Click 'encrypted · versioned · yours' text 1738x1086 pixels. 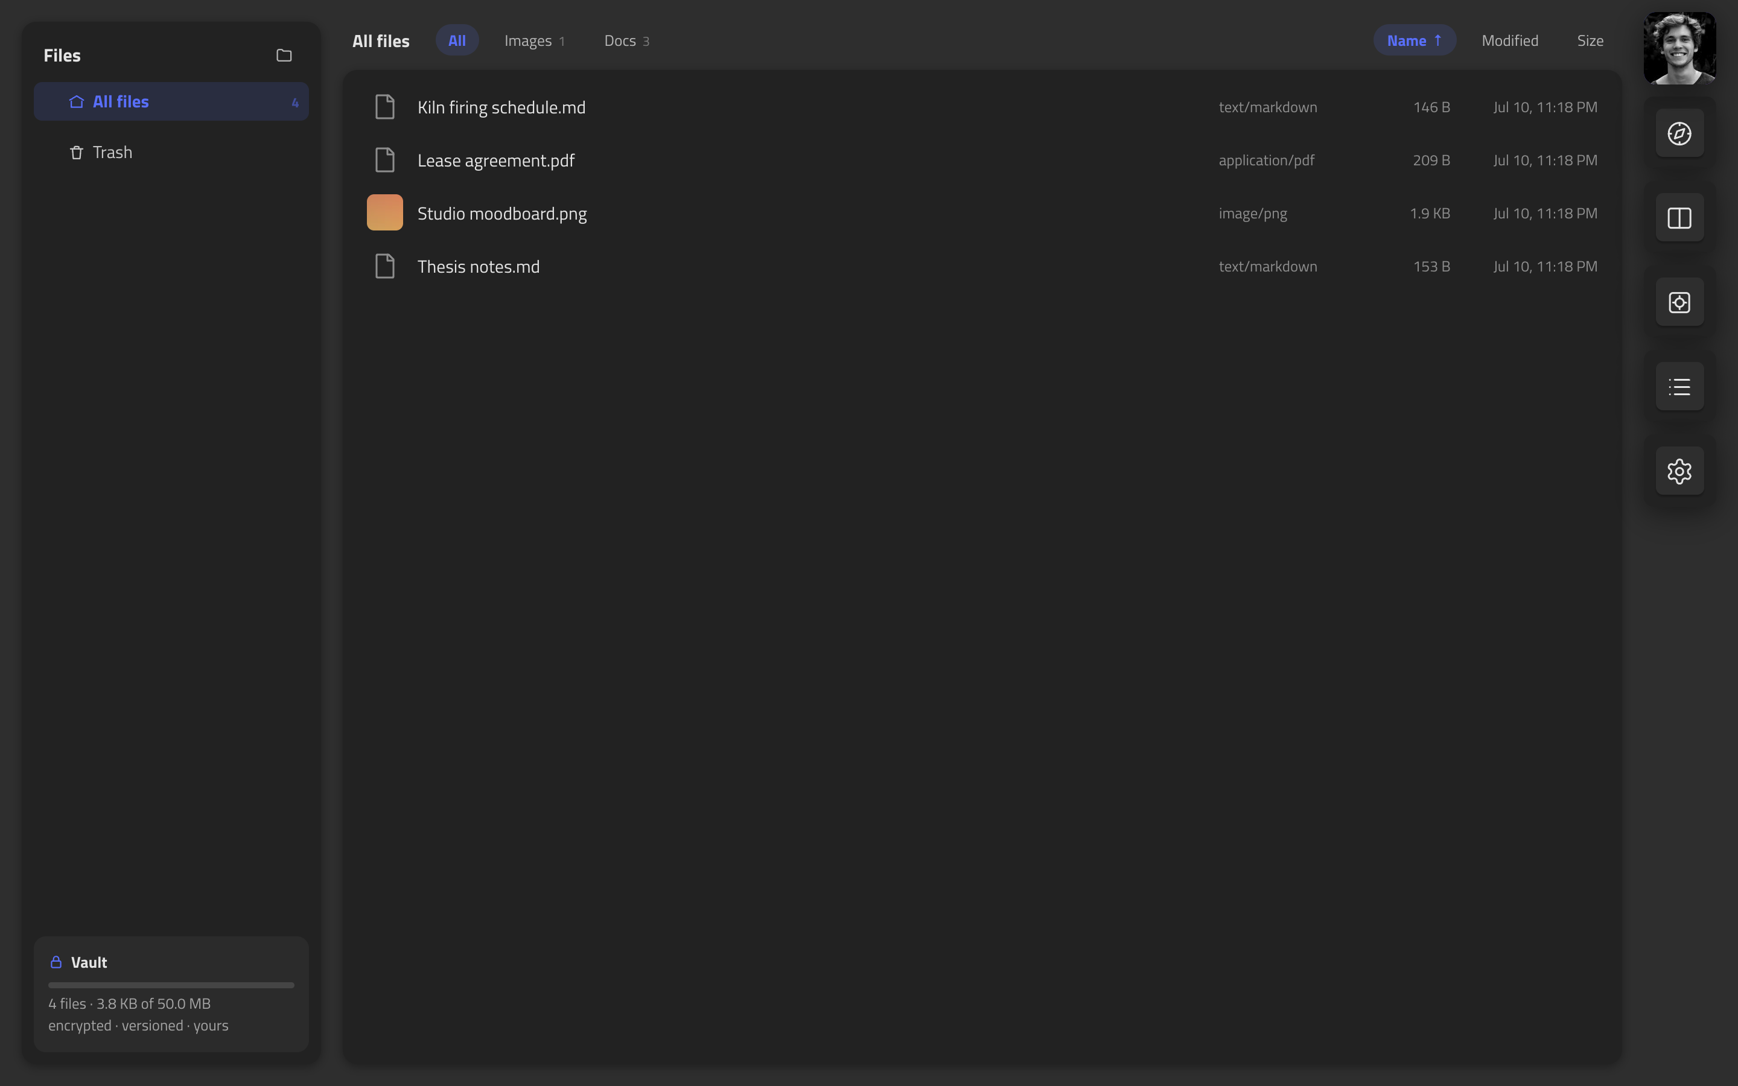point(138,1026)
